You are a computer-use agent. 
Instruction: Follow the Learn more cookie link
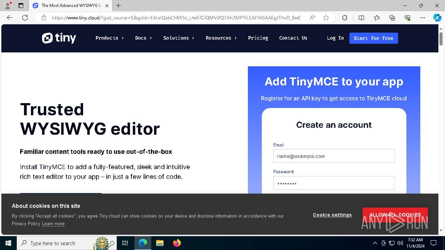[53, 224]
